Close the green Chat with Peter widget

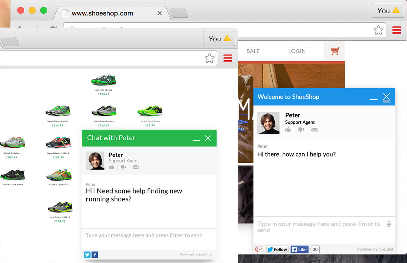tap(208, 138)
